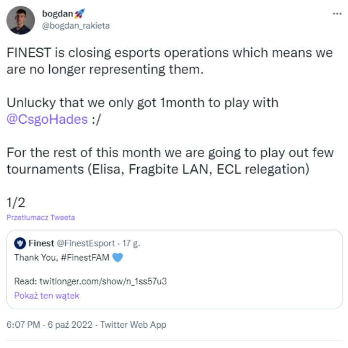
Task: Click the FINEST is closing esports tweet text
Action: [169, 60]
